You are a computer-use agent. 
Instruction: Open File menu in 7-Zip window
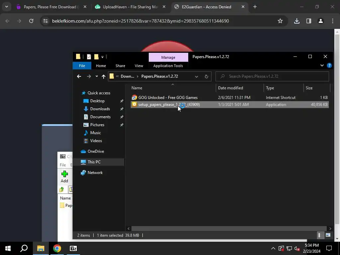click(x=63, y=165)
